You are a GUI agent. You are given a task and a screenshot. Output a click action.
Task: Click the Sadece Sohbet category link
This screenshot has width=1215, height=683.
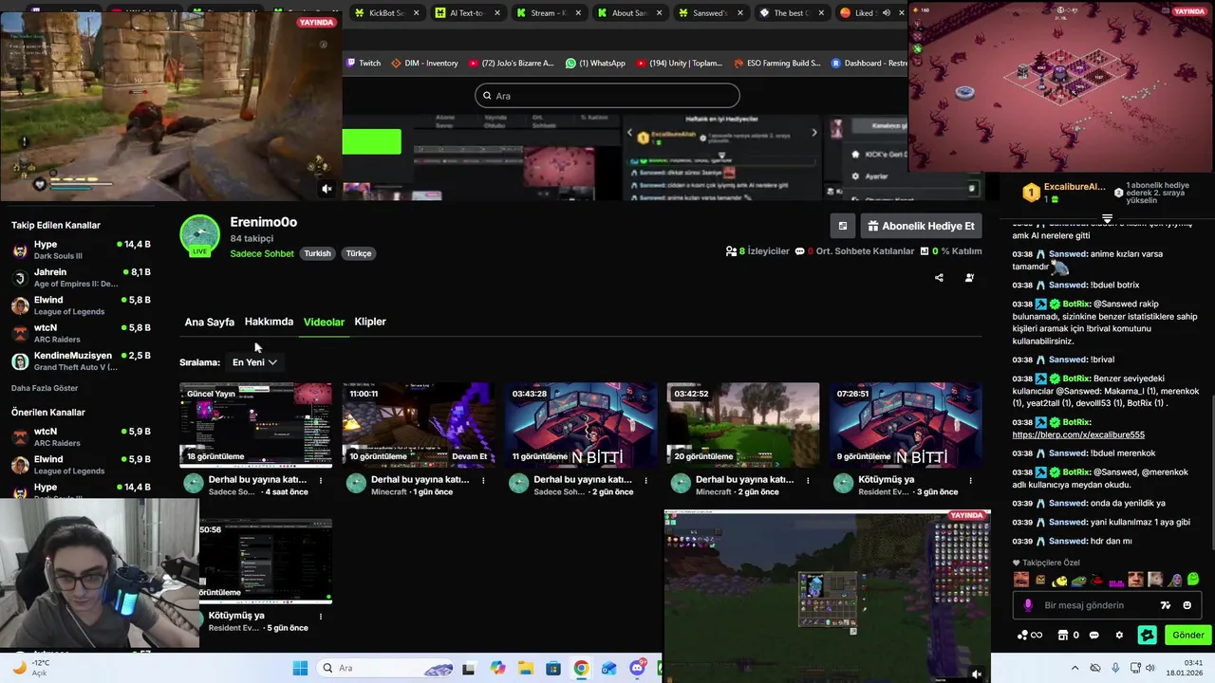[262, 253]
